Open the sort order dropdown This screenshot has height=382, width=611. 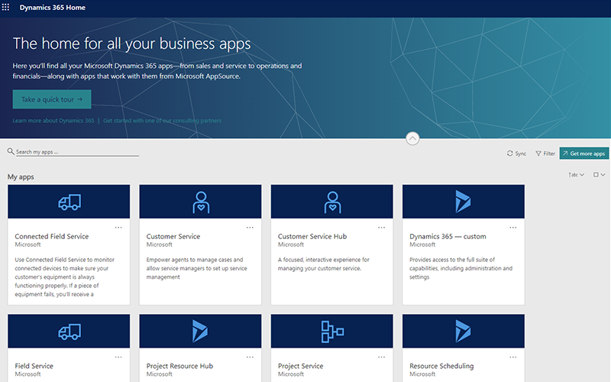pyautogui.click(x=577, y=175)
